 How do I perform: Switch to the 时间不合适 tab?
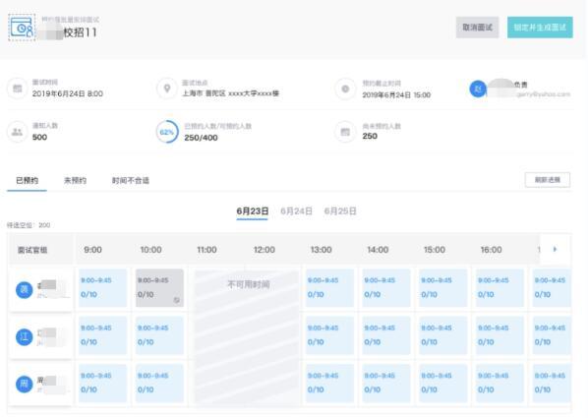coord(131,181)
